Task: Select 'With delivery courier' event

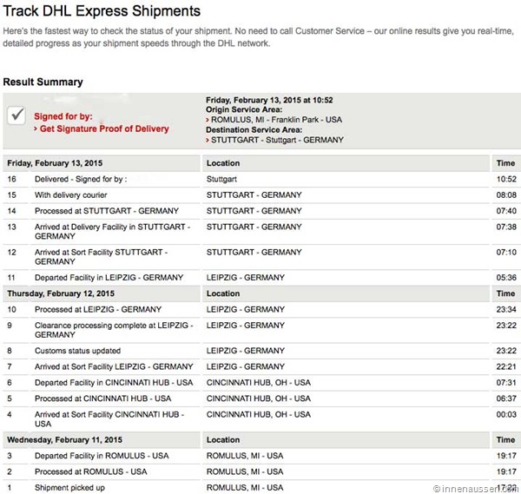Action: point(71,195)
